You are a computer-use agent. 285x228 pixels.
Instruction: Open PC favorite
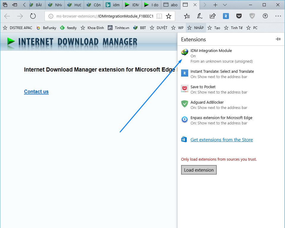point(252,28)
